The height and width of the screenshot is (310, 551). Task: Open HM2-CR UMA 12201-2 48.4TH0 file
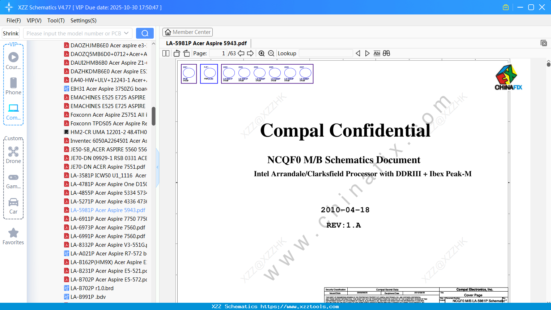click(105, 132)
